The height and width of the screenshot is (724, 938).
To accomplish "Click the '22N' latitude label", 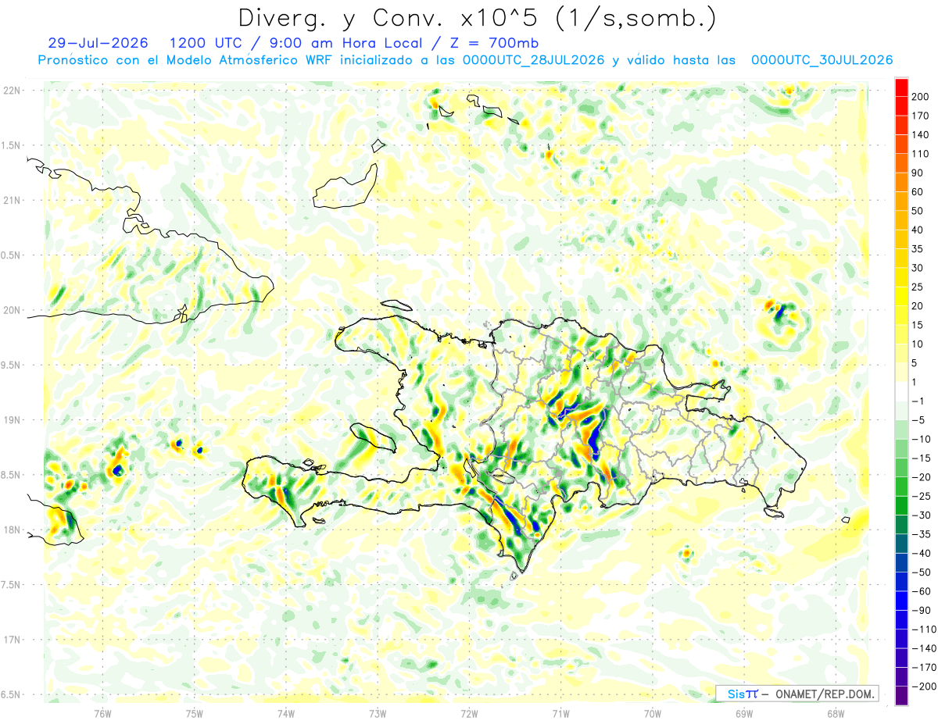I will coord(12,90).
